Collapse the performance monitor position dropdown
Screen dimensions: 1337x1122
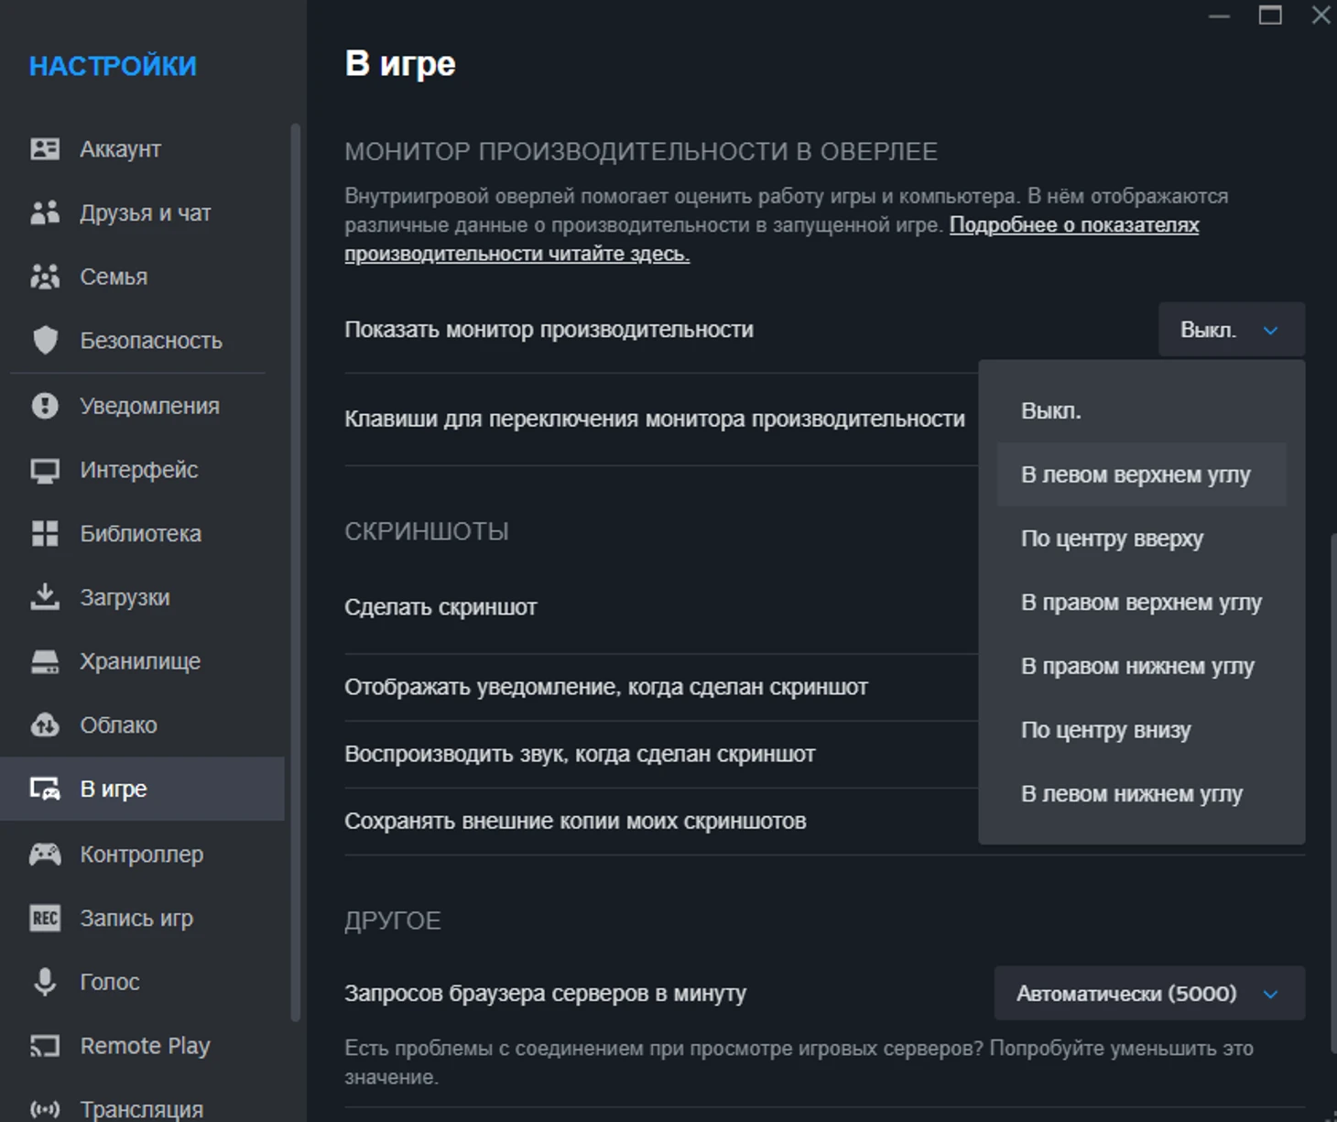pyautogui.click(x=1231, y=330)
